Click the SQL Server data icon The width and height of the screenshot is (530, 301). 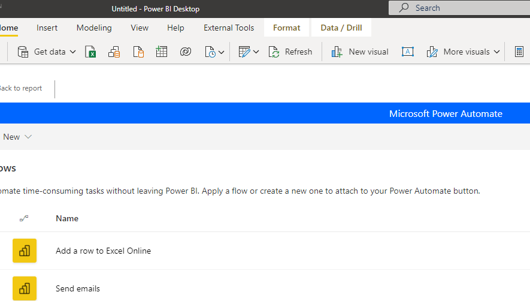click(138, 52)
